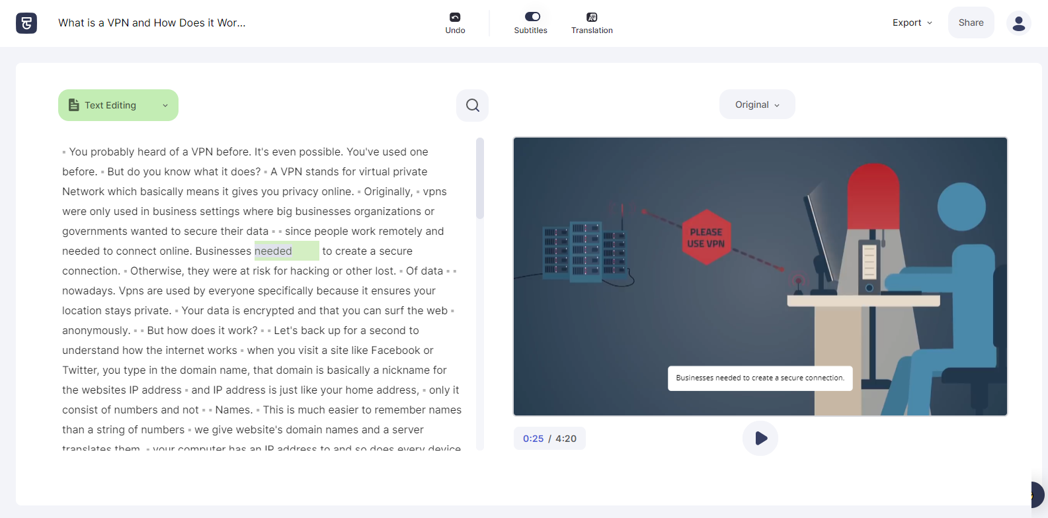1048x518 pixels.
Task: Click the transcript scrollbar thumb
Action: click(480, 178)
